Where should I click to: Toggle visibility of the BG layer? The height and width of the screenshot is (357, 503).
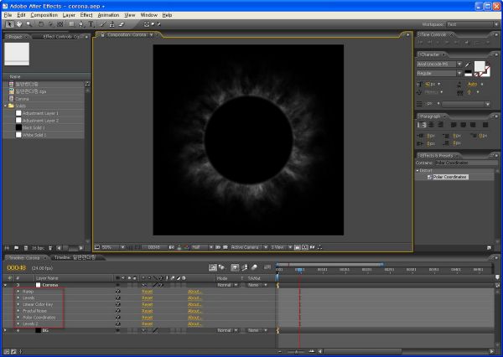[117, 330]
